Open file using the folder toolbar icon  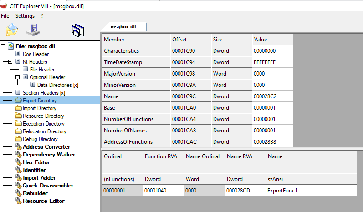coord(12,30)
